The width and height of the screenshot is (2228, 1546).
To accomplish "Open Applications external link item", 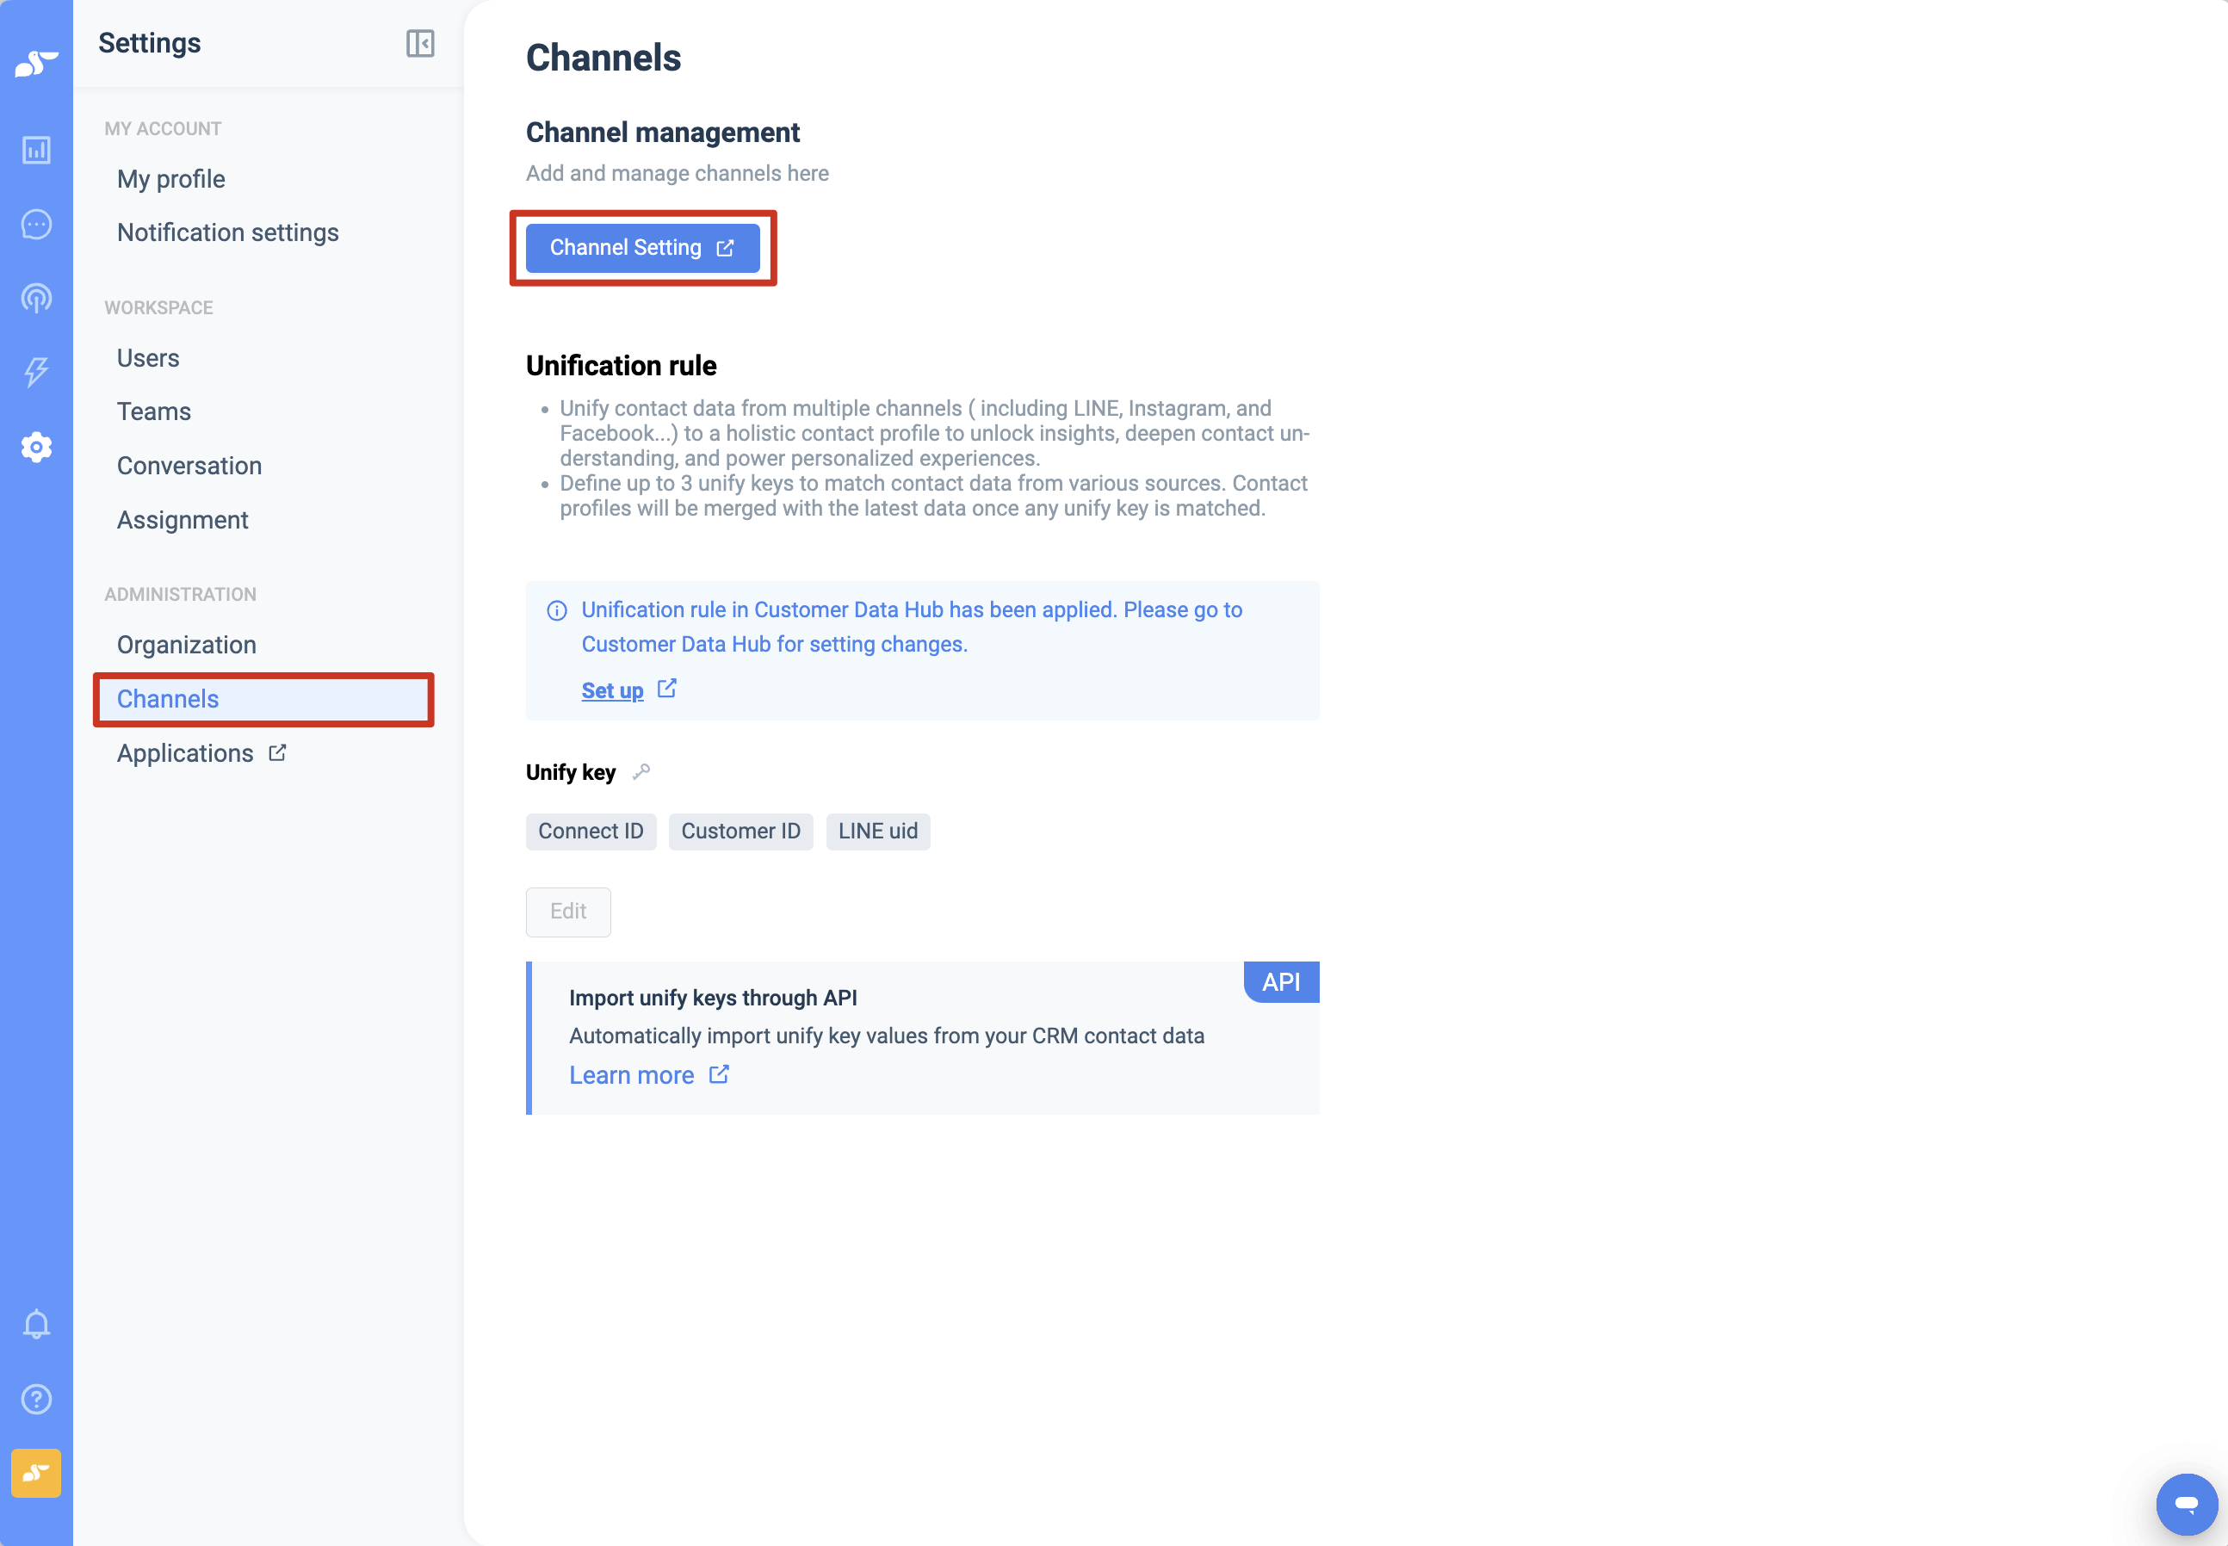I will (x=201, y=753).
